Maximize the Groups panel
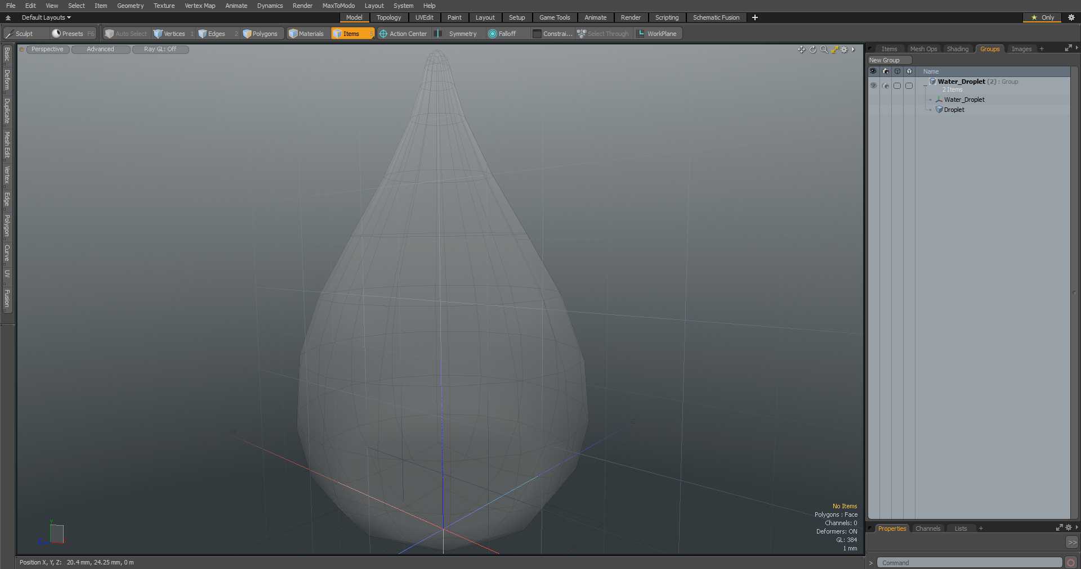1081x569 pixels. [x=1068, y=48]
